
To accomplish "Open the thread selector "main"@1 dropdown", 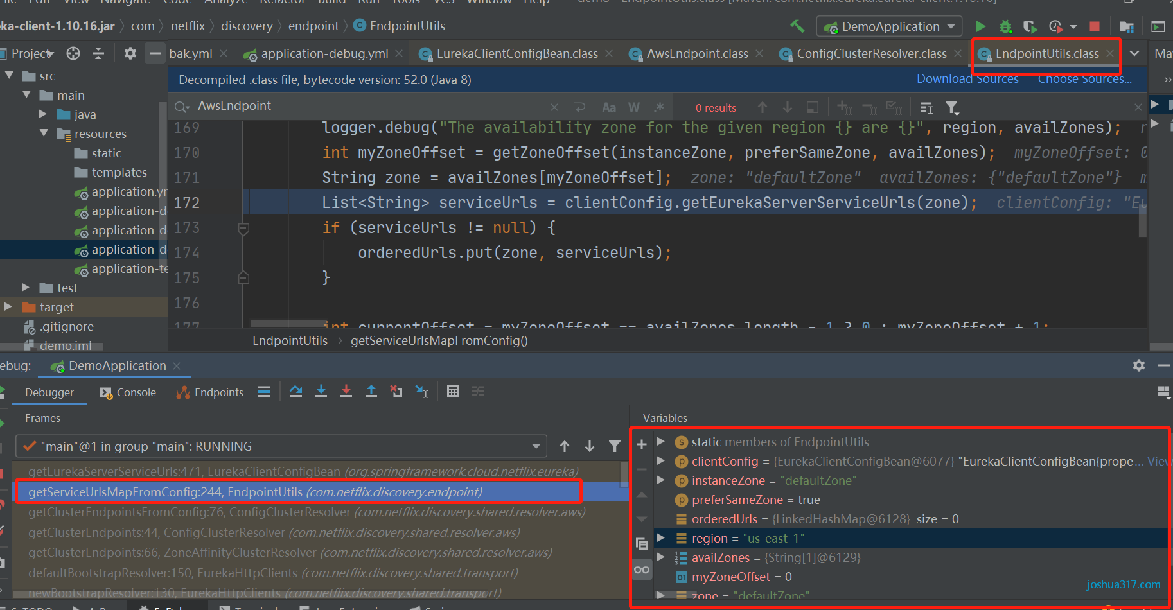I will (281, 446).
